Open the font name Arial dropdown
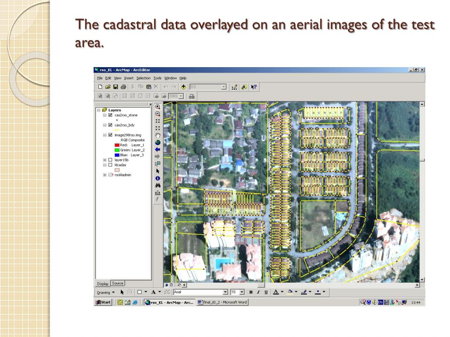The width and height of the screenshot is (450, 337). click(x=225, y=292)
